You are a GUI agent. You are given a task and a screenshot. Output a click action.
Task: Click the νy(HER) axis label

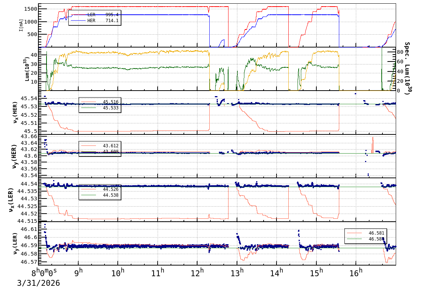coord(14,156)
